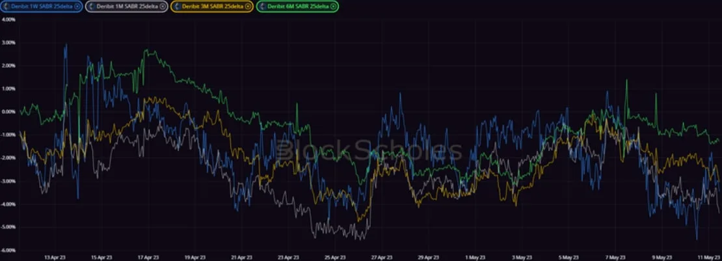Click the 4.00% y-axis label
The height and width of the screenshot is (261, 722).
(x=8, y=20)
